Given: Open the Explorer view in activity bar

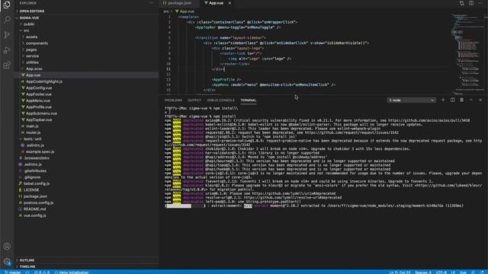Looking at the screenshot, I should click(x=7, y=5).
